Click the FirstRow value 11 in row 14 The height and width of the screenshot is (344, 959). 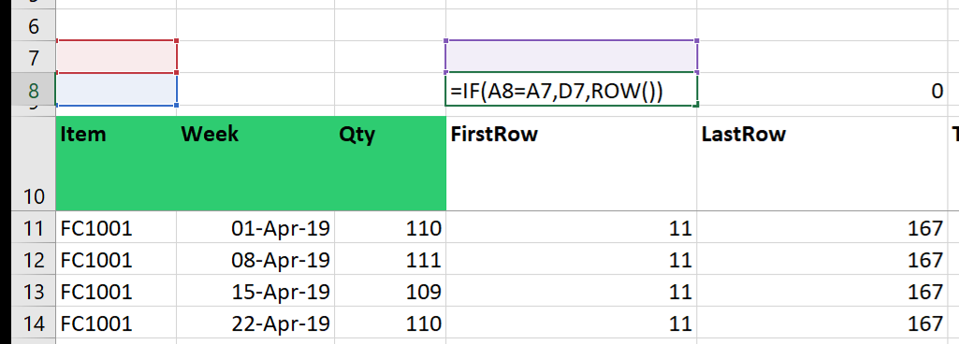(x=572, y=323)
